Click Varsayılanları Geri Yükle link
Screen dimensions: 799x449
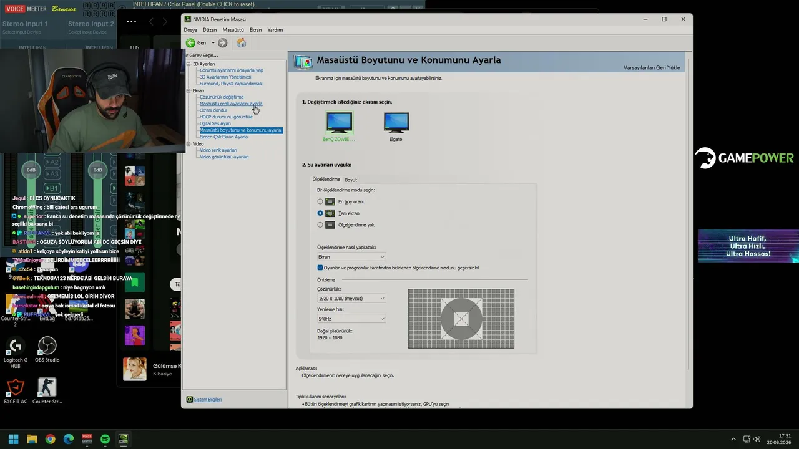point(652,67)
